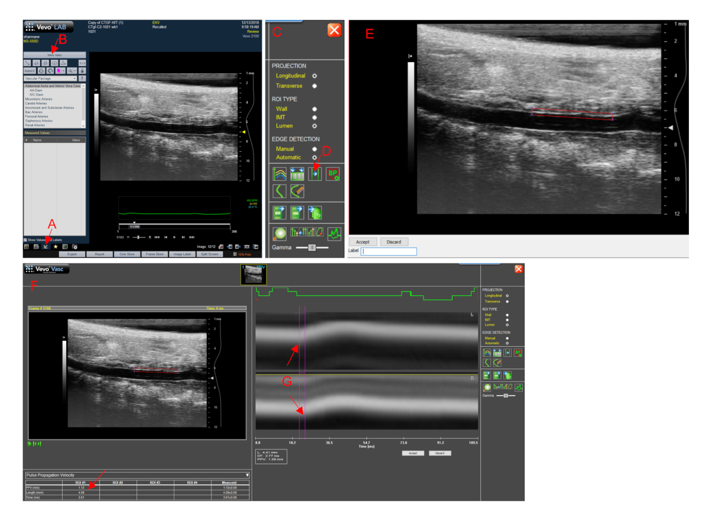Select Femoral Arteries in the measurement list

pos(37,118)
